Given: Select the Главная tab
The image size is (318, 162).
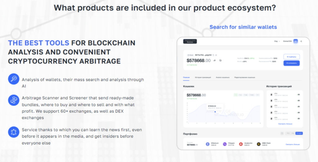Looking at the screenshot, I should point(186,77).
